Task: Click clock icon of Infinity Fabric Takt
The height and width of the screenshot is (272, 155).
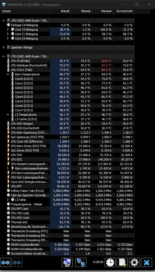Action: pyautogui.click(x=8, y=191)
